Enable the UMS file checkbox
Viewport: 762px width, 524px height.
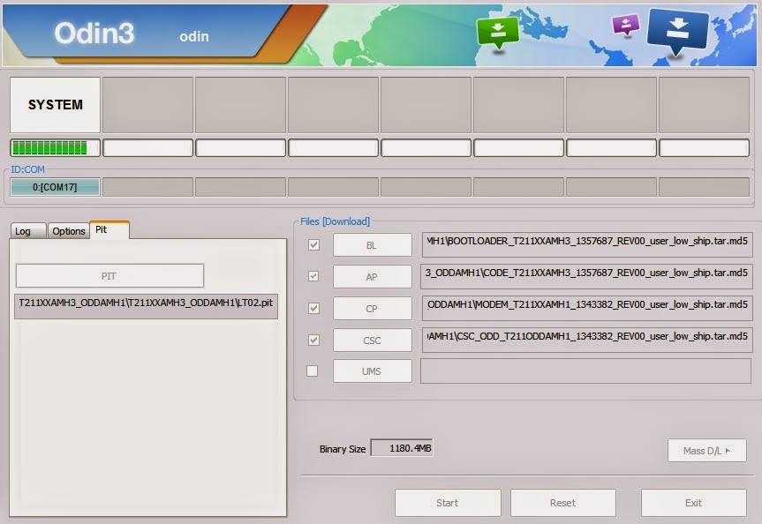(313, 371)
